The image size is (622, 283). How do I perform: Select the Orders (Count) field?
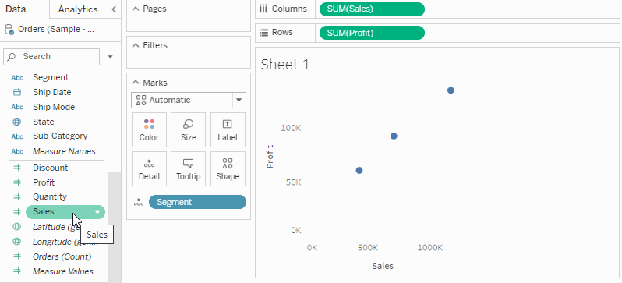pyautogui.click(x=62, y=256)
